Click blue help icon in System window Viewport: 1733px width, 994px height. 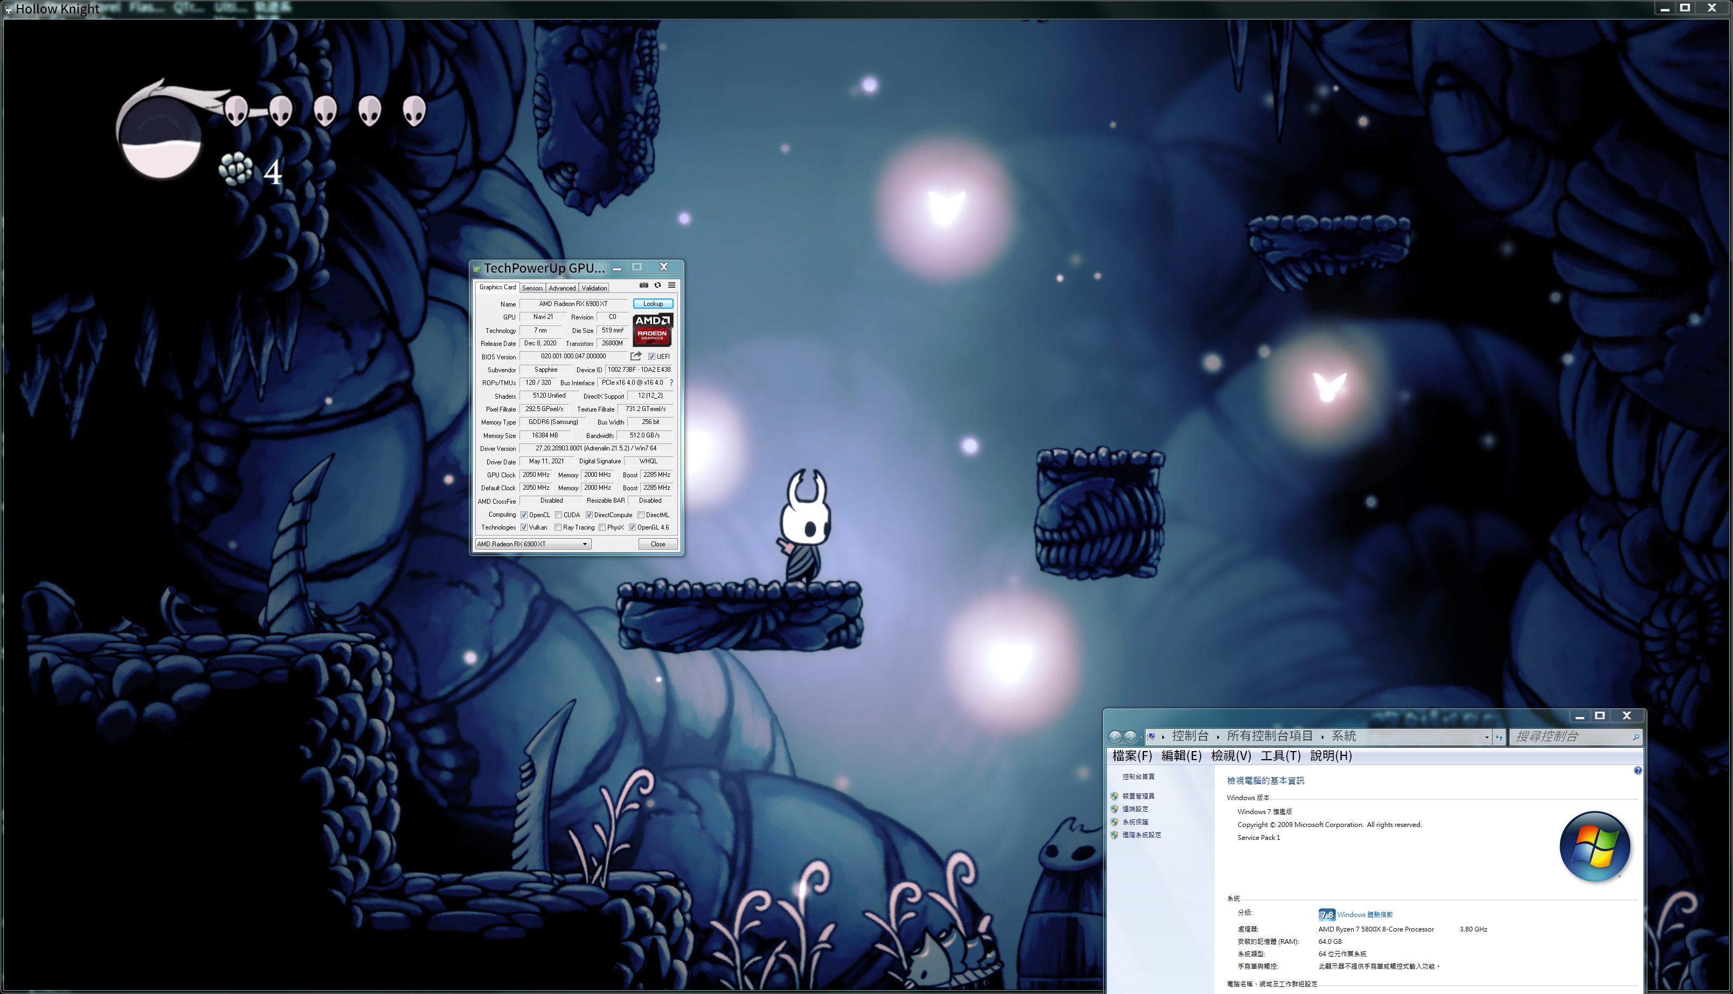click(1638, 771)
